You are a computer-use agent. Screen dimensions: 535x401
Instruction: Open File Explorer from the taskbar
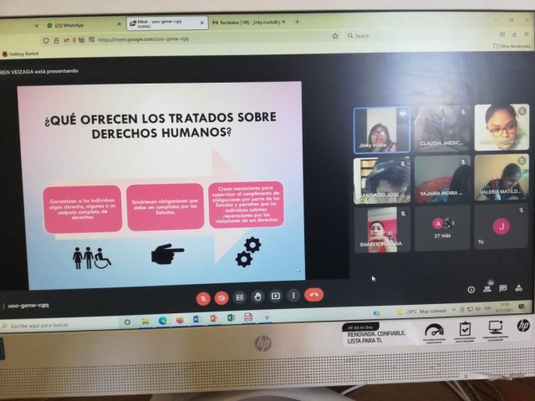pyautogui.click(x=145, y=321)
